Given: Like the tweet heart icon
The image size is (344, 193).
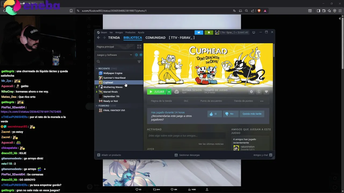Looking at the screenshot, I should [x=172, y=190].
